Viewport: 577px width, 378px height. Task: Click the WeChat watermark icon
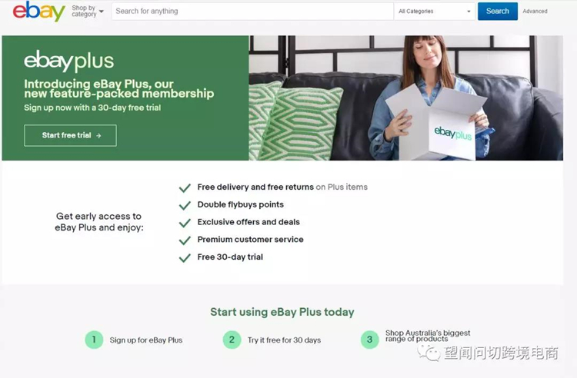pos(429,353)
